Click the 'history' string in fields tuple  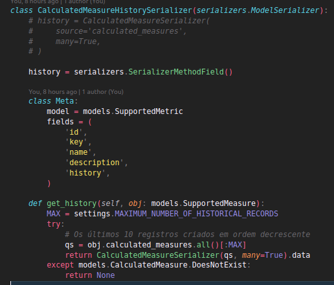pyautogui.click(x=85, y=173)
